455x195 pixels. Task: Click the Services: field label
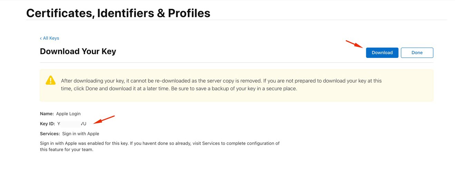pos(50,134)
